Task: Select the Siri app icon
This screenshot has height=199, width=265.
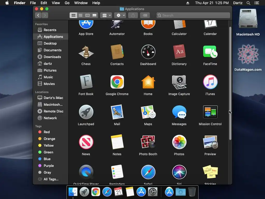Action: point(179,172)
